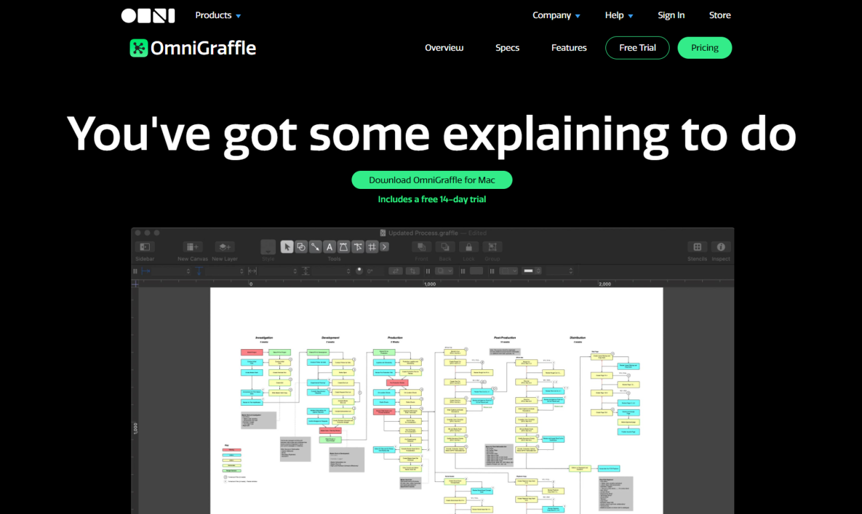This screenshot has width=862, height=514.
Task: Open the Inspect info icon
Action: pyautogui.click(x=721, y=247)
